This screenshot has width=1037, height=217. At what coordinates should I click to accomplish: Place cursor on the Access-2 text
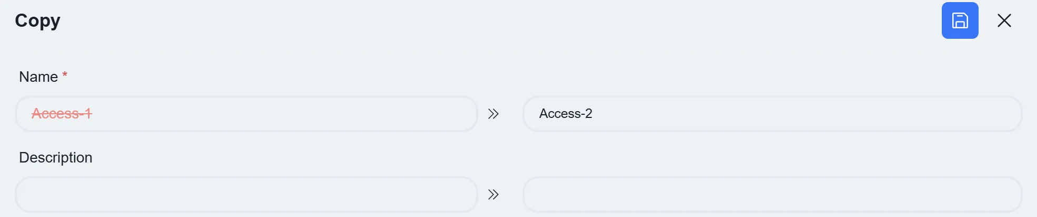coord(566,114)
